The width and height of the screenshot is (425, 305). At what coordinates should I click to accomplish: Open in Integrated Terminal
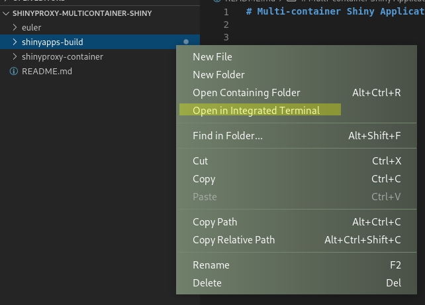(x=256, y=111)
